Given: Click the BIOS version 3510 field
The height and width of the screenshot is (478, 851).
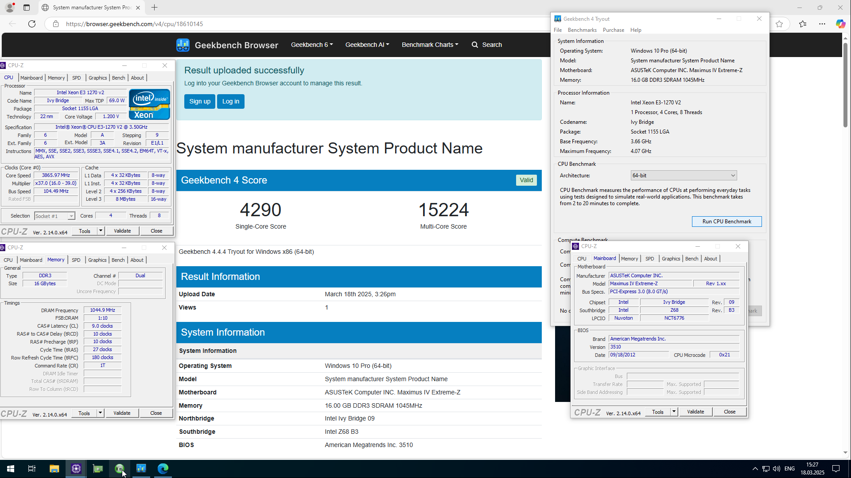Looking at the screenshot, I should [674, 347].
